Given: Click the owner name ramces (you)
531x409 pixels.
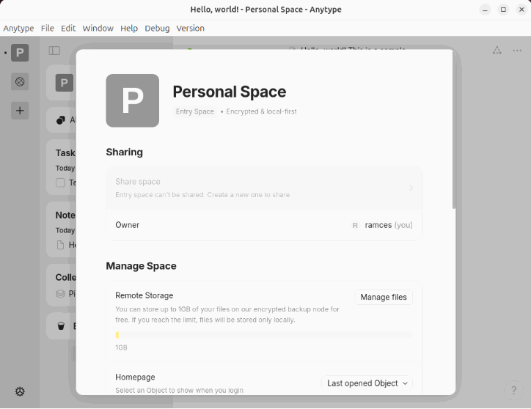Looking at the screenshot, I should tap(389, 225).
